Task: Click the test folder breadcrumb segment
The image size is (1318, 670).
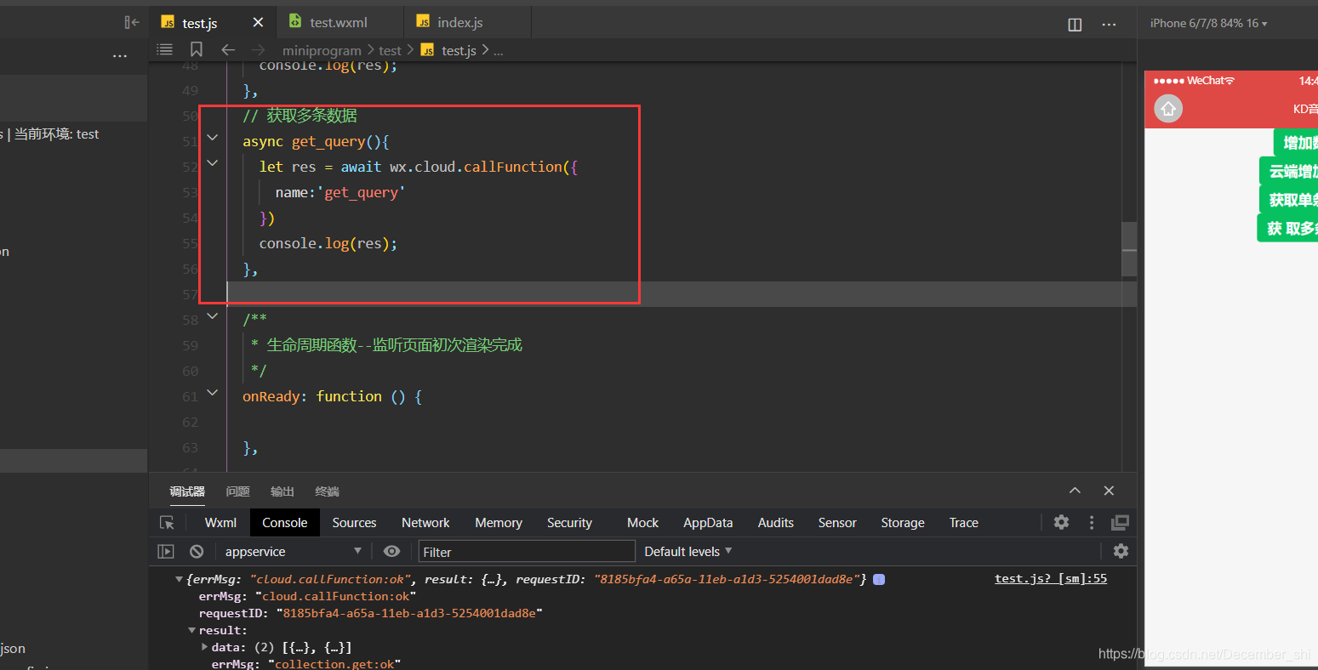Action: coord(390,50)
